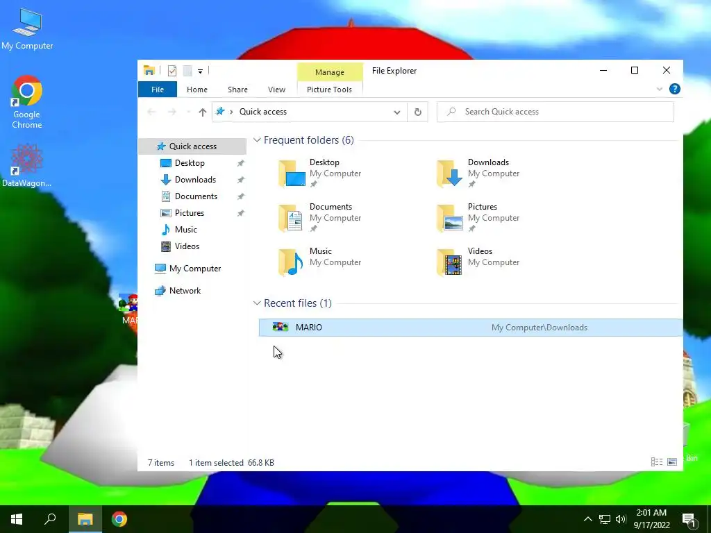Select Documents in the navigation pane
Screen dimensions: 711x533
pos(196,196)
